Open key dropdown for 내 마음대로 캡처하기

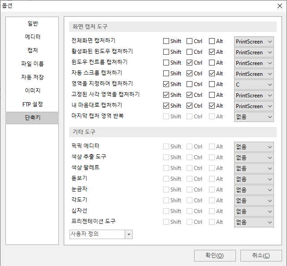pos(254,106)
